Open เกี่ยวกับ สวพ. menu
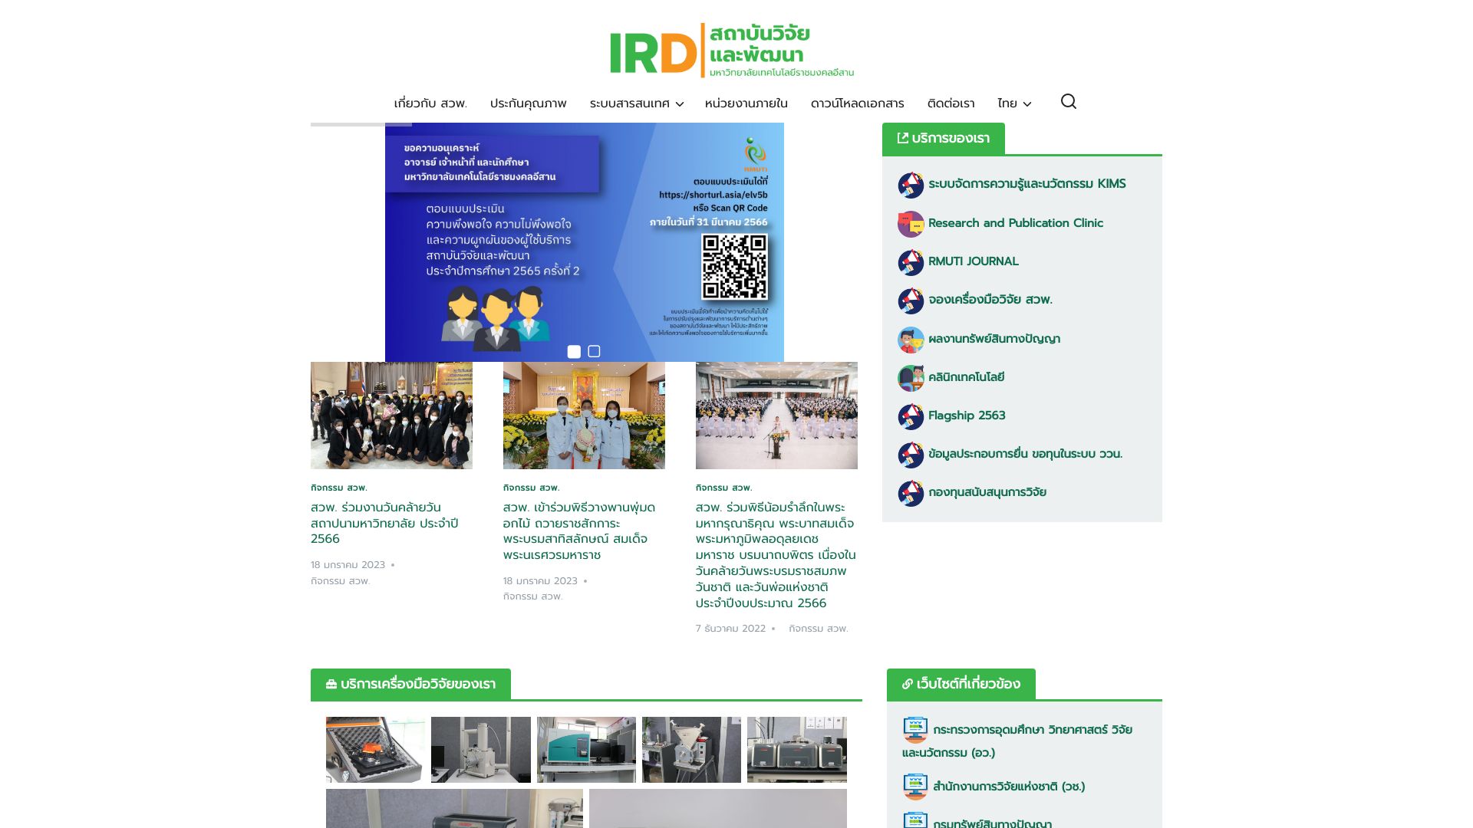The image size is (1473, 828). pos(430,103)
